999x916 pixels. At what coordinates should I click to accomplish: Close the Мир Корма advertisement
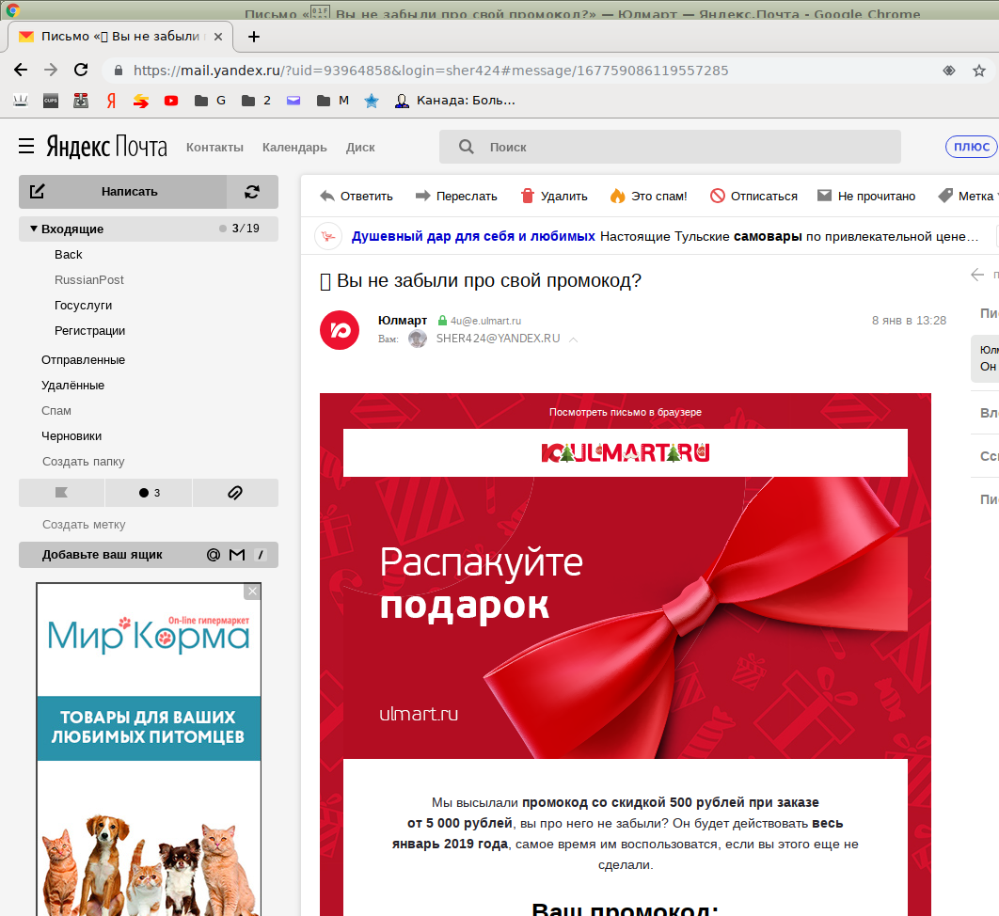pos(252,592)
